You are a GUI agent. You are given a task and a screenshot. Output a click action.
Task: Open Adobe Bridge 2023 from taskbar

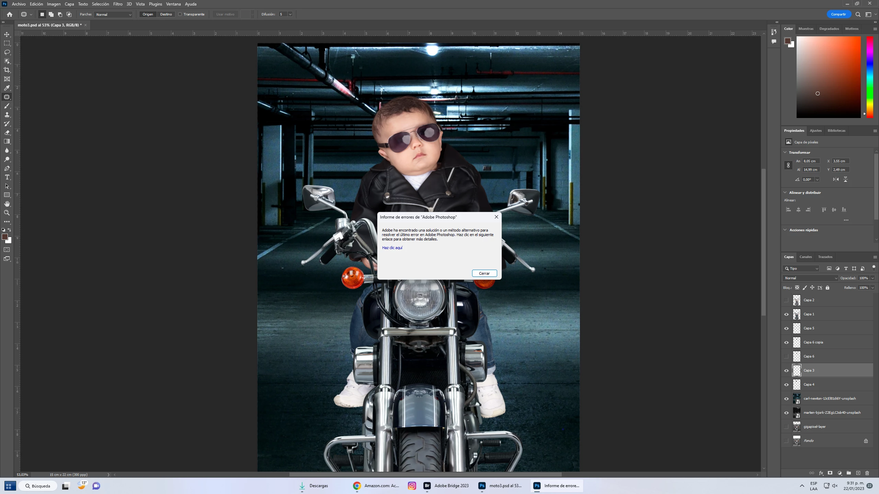tap(446, 486)
